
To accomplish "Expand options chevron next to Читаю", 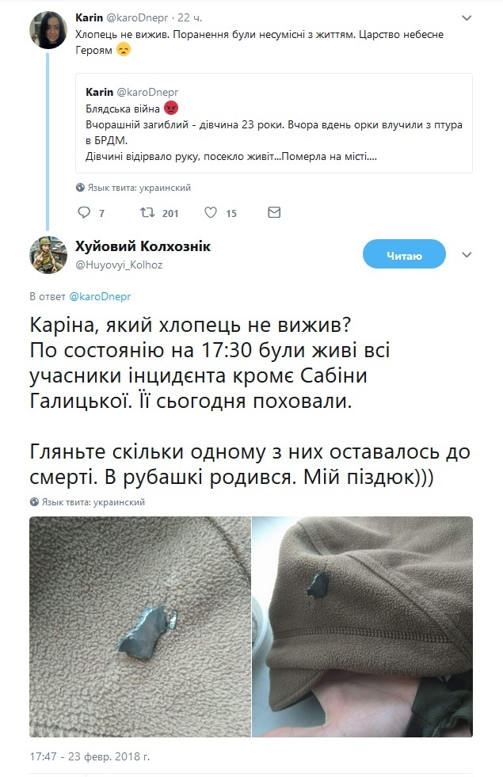I will pyautogui.click(x=467, y=255).
